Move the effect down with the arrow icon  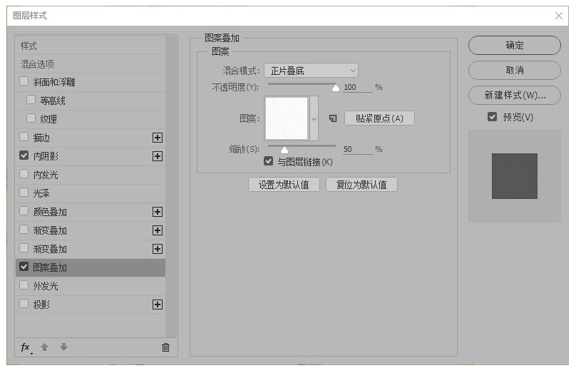pyautogui.click(x=63, y=347)
